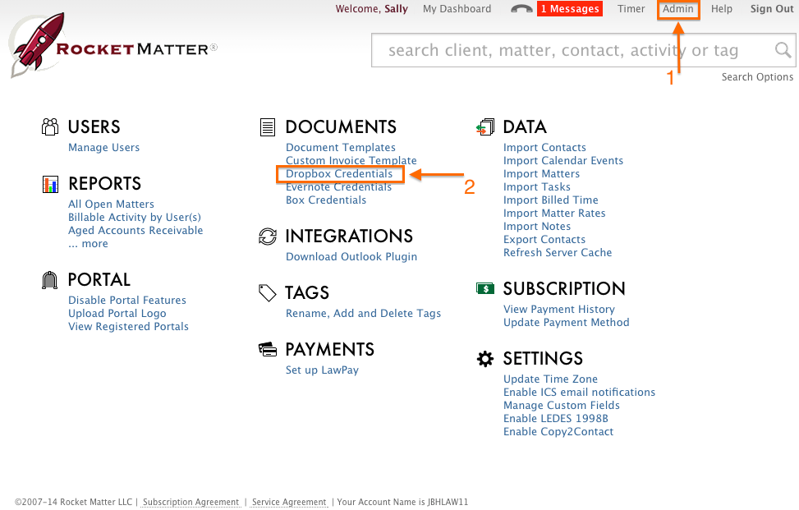Click the Portal bell icon

(x=50, y=278)
